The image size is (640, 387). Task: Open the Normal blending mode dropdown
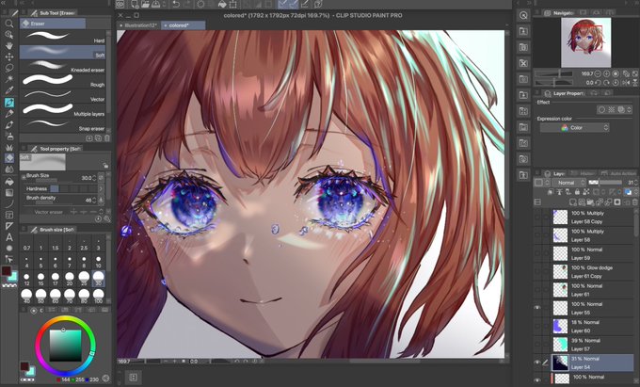click(x=568, y=183)
